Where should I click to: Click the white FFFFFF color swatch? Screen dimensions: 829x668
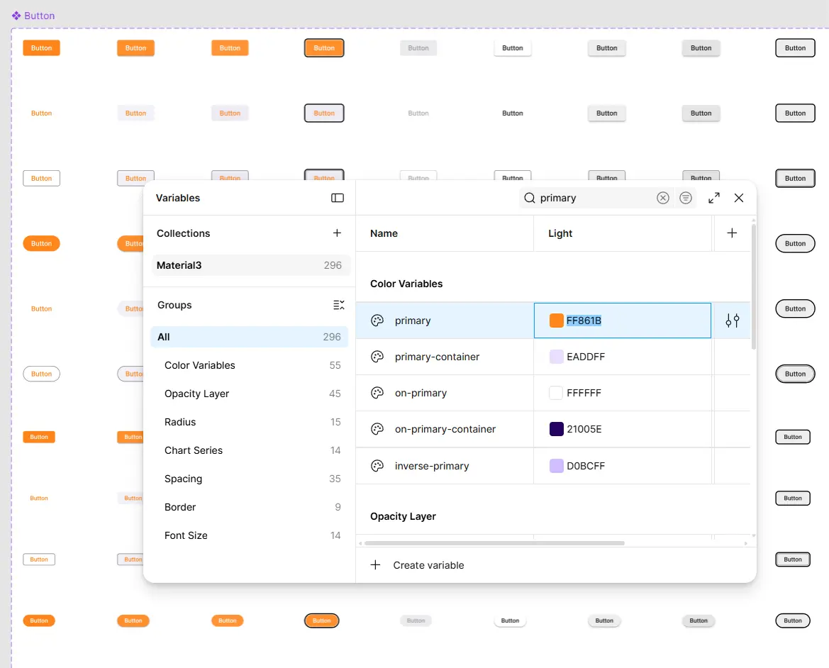pyautogui.click(x=556, y=393)
